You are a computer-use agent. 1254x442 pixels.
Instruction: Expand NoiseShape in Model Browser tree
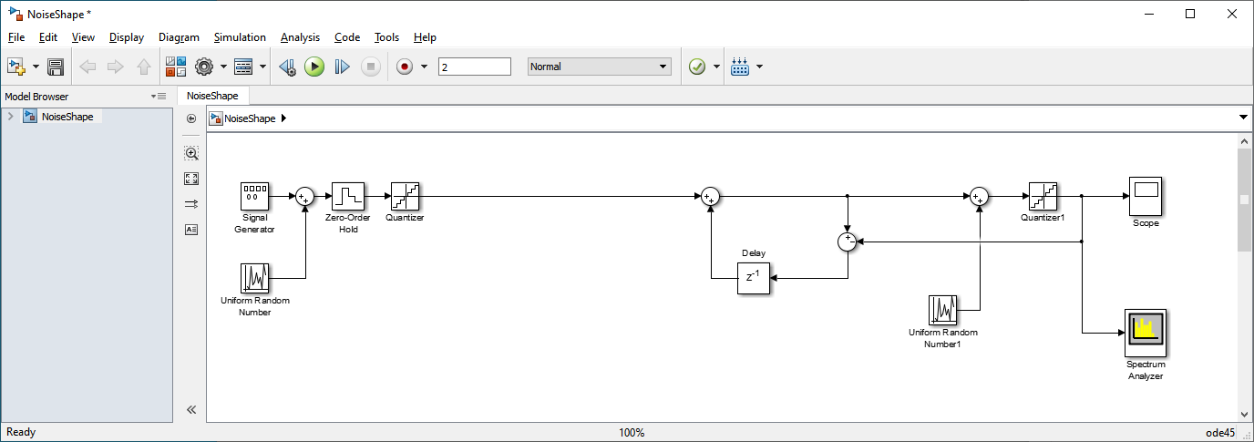[x=10, y=117]
